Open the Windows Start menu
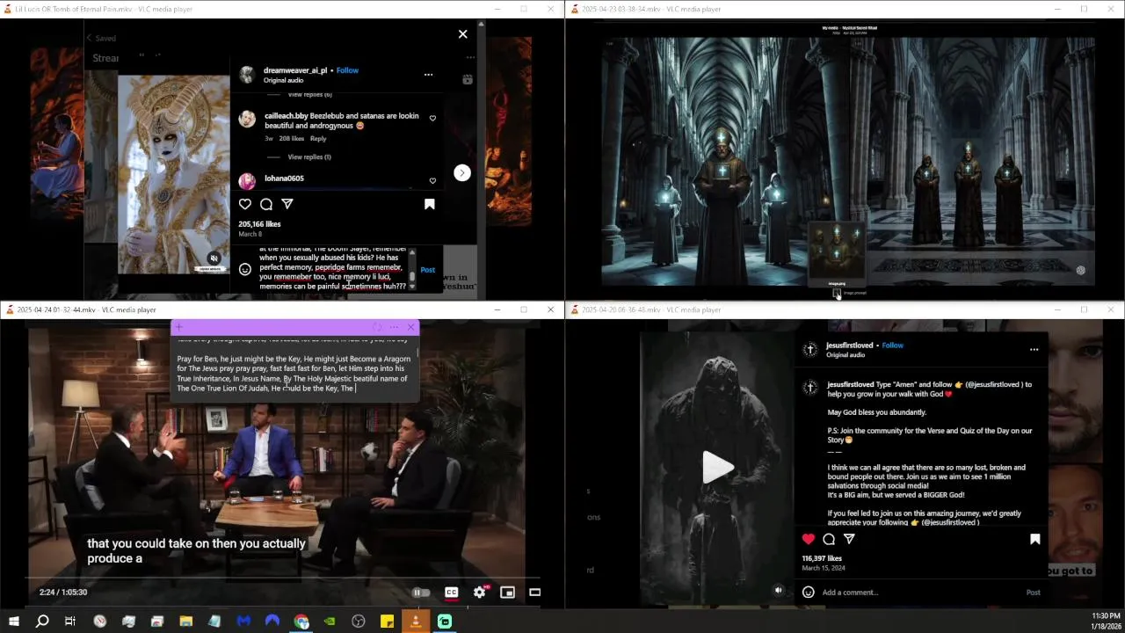The width and height of the screenshot is (1125, 633). [13, 622]
